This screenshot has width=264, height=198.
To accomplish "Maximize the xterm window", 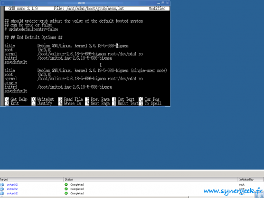I will 163,3.
